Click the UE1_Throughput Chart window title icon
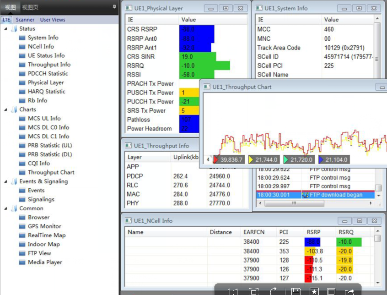 [x=207, y=87]
